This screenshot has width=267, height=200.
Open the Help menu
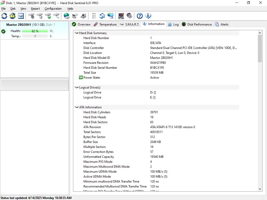(70, 9)
